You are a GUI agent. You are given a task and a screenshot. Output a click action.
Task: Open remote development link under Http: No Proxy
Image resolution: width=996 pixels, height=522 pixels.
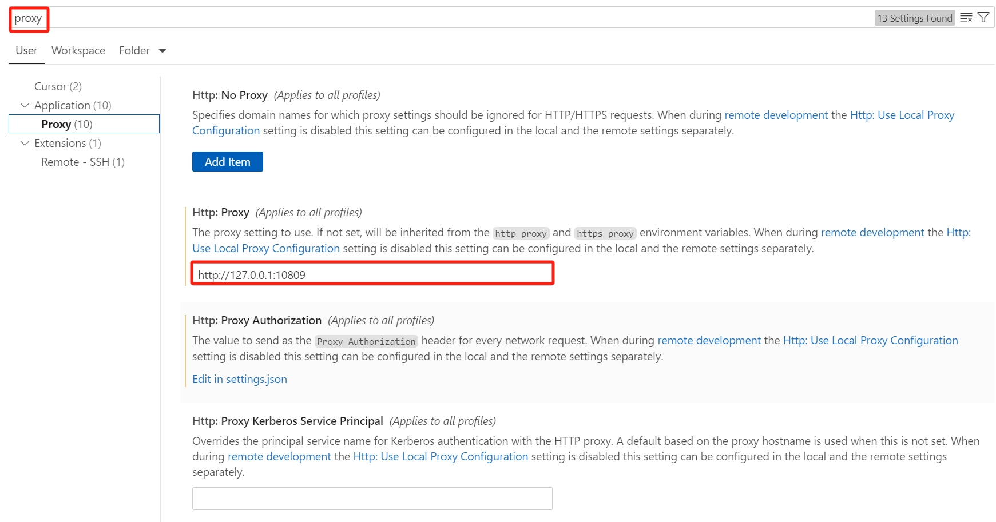(x=776, y=115)
